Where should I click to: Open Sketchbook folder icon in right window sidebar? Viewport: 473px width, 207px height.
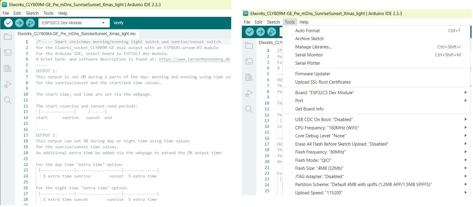(x=249, y=45)
